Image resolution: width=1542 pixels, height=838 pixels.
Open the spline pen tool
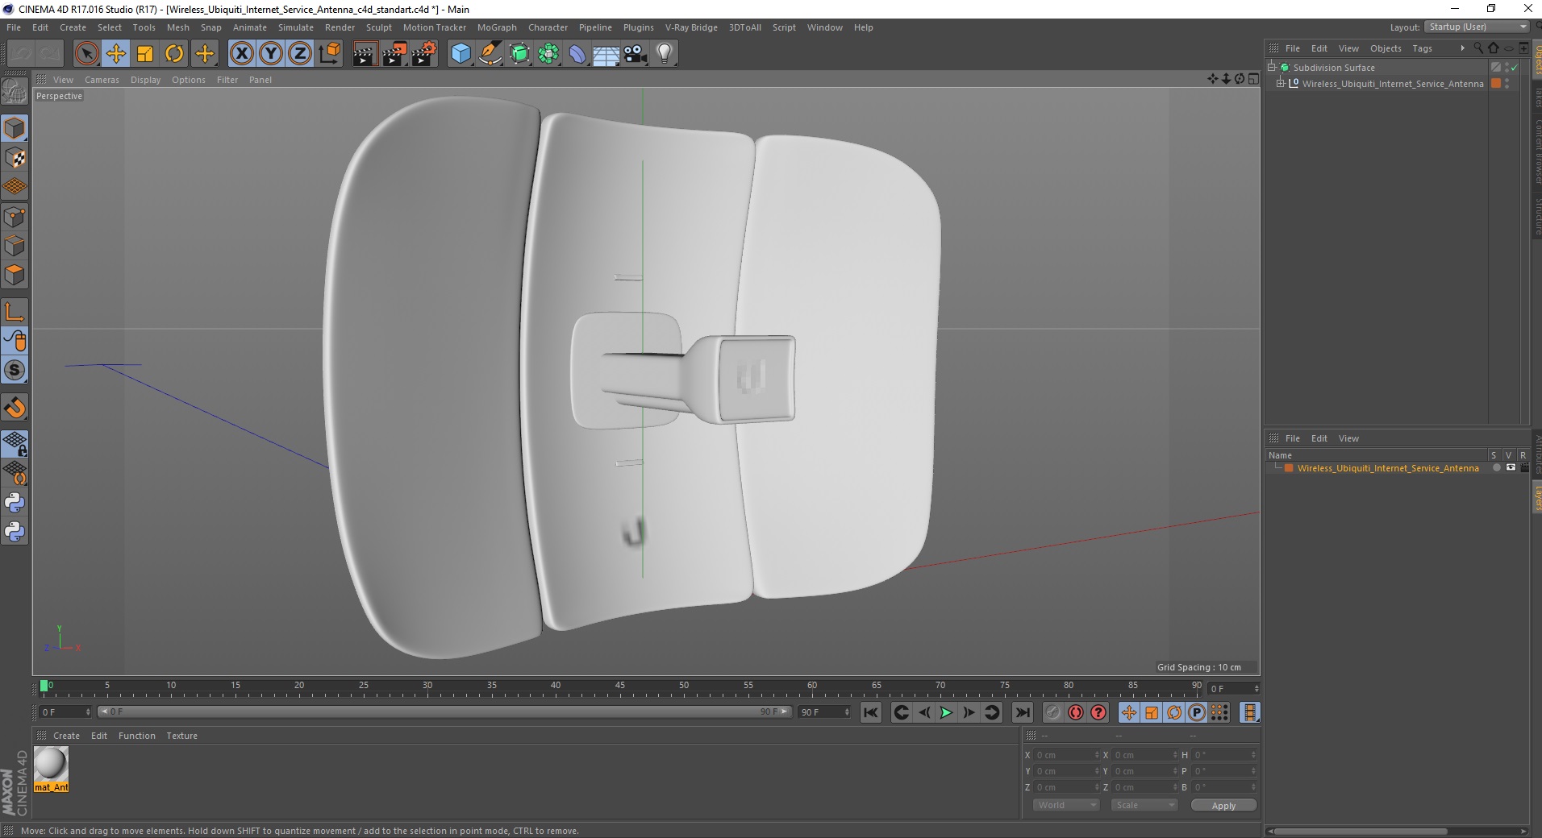tap(490, 54)
